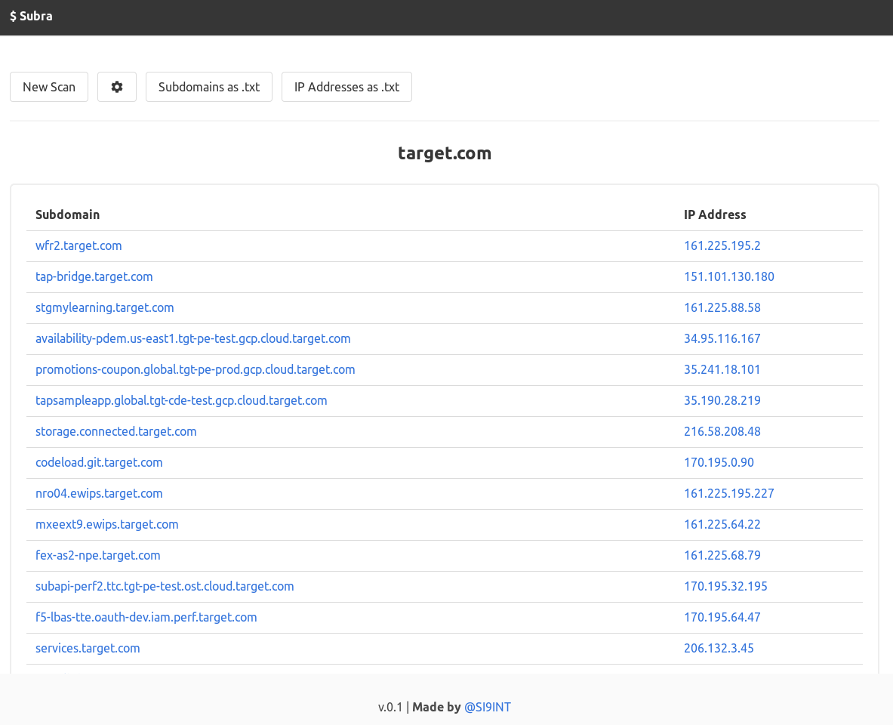The width and height of the screenshot is (893, 725).
Task: Open subapi-perf2.ttc subdomain link
Action: click(x=165, y=586)
